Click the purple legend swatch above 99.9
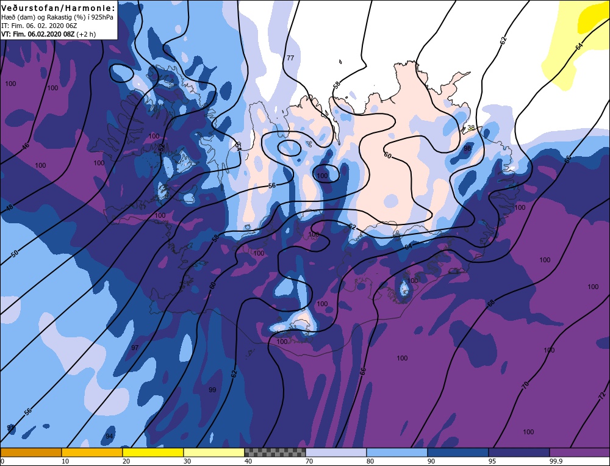Viewport: 610px width, 466px height. tap(579, 453)
